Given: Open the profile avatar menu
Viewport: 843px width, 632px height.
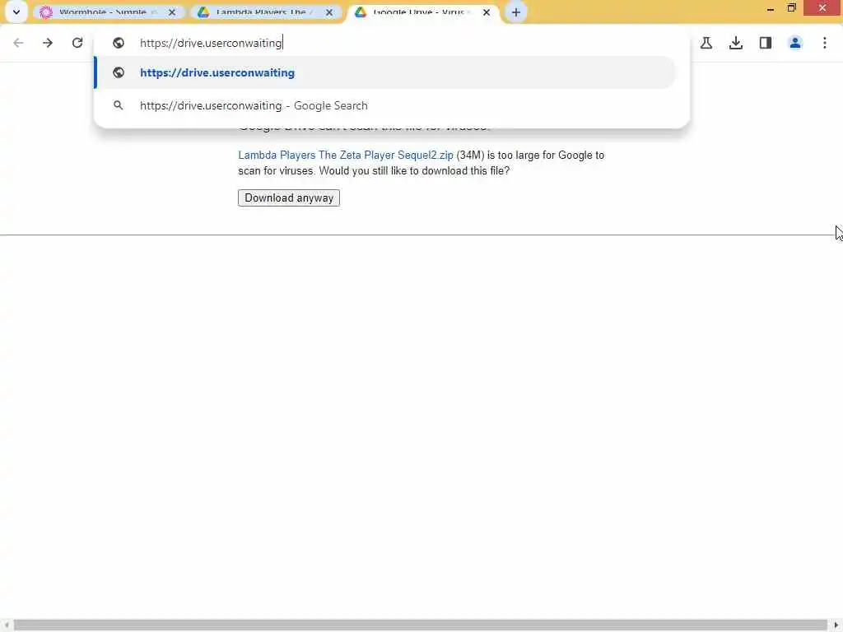Looking at the screenshot, I should [795, 43].
